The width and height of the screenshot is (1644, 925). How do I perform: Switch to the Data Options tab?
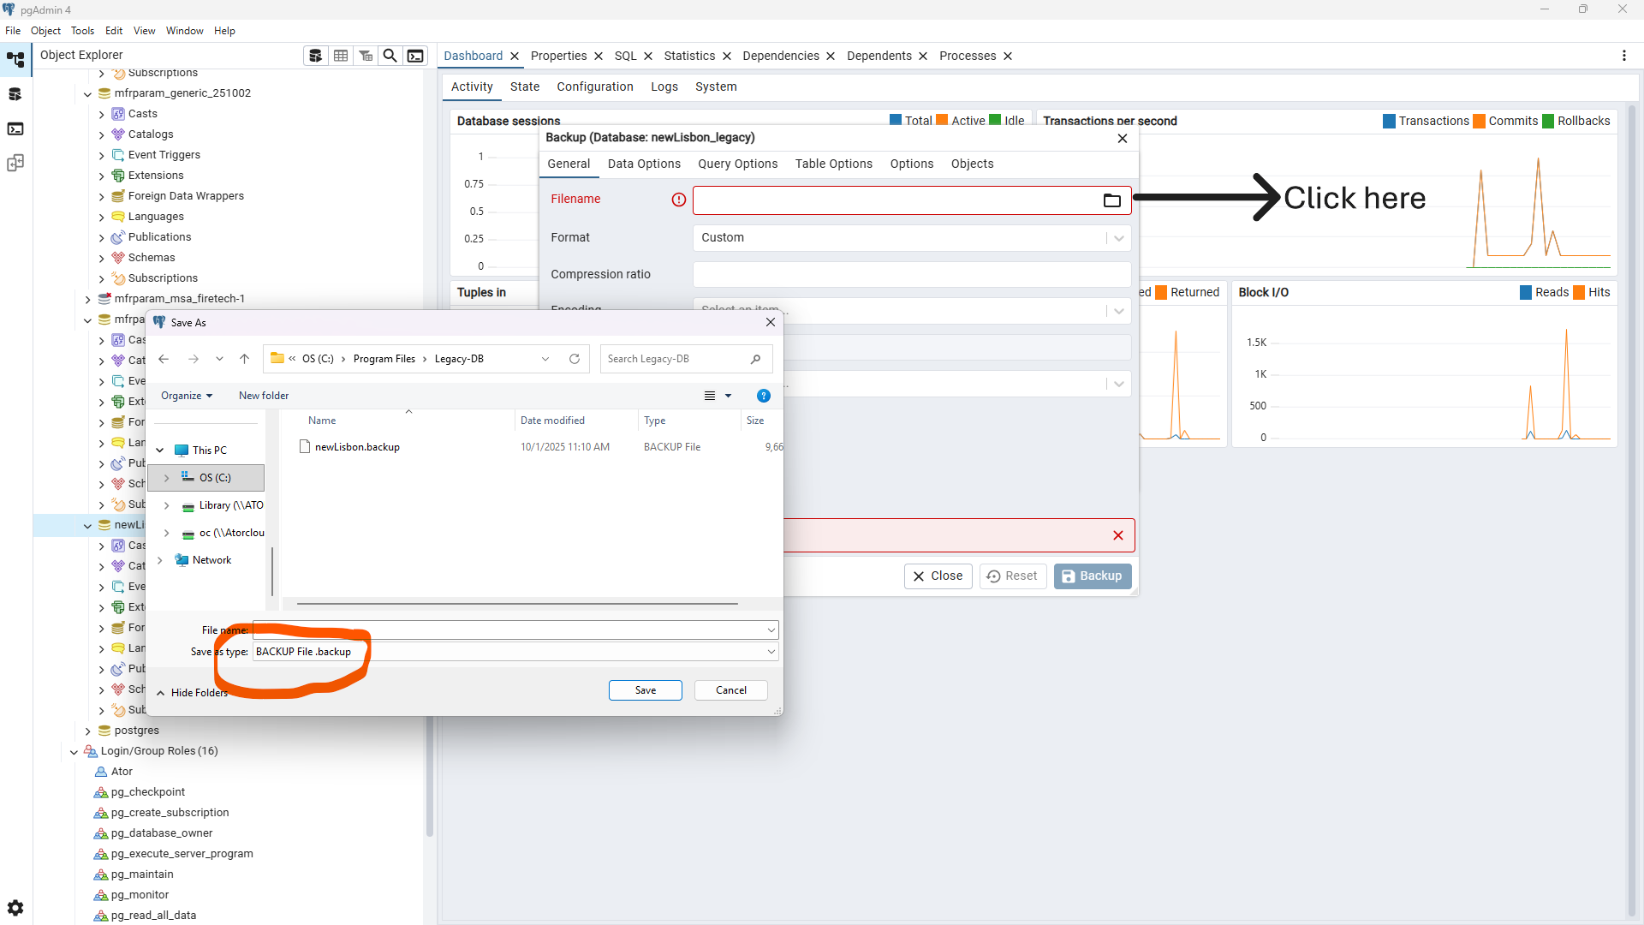coord(644,164)
